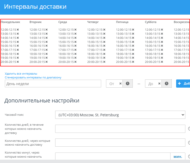Select the Среда column header

click(63, 22)
